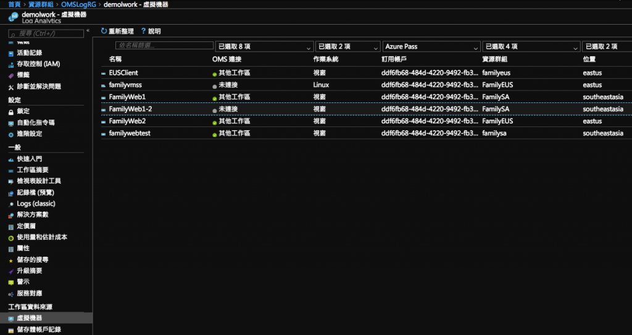
Task: Click the Logs (classic) search icon
Action: [11, 204]
